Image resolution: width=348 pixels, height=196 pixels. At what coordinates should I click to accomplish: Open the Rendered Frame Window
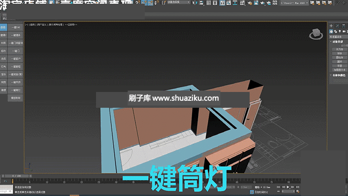[x=256, y=3]
